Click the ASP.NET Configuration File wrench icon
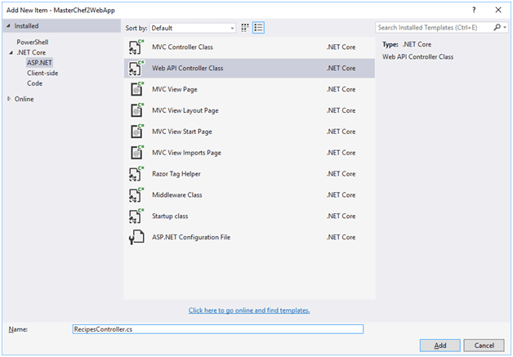513x357 pixels. coord(136,237)
